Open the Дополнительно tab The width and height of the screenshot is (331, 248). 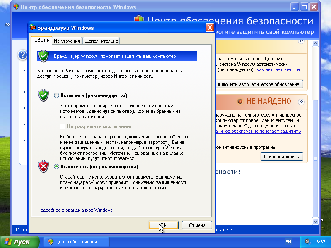coord(101,41)
